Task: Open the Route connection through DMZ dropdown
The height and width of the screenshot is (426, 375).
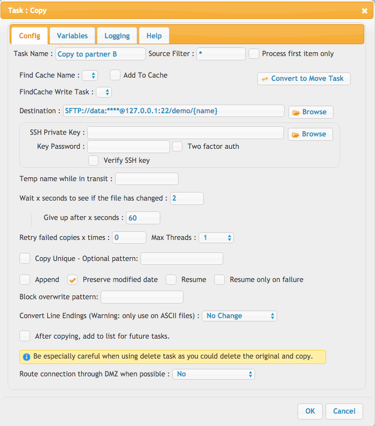Action: [214, 374]
